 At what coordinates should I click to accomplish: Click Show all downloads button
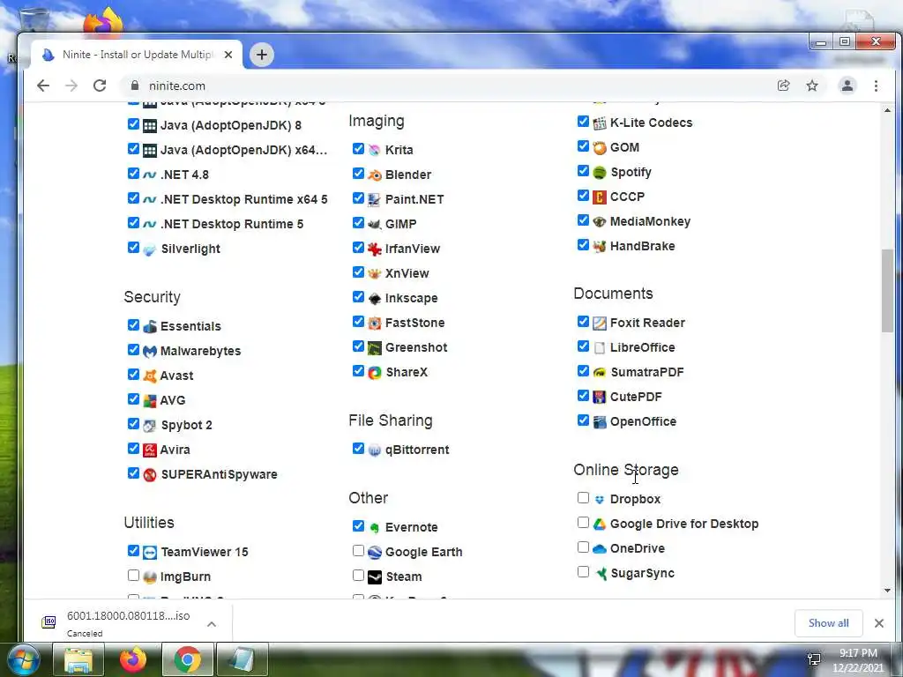pos(828,623)
